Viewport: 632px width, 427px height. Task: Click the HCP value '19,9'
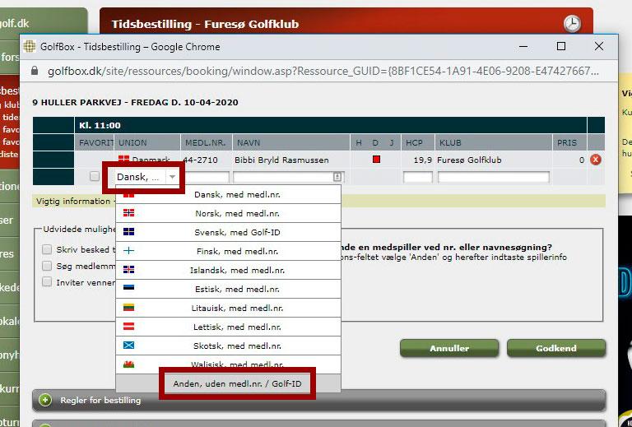coord(422,160)
